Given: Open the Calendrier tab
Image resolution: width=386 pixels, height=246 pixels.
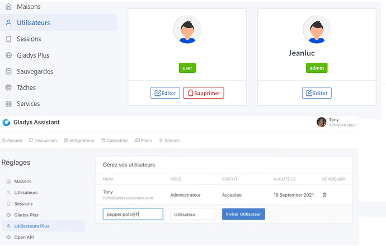Looking at the screenshot, I should 115,141.
